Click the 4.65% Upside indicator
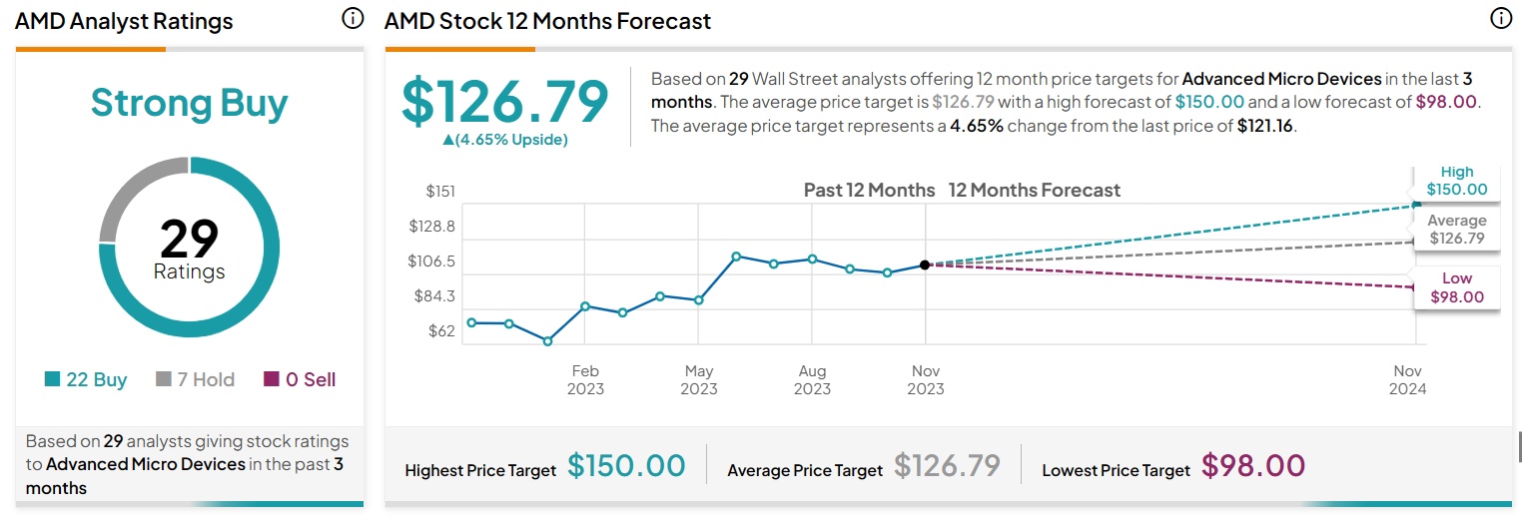The width and height of the screenshot is (1522, 529). (x=504, y=140)
